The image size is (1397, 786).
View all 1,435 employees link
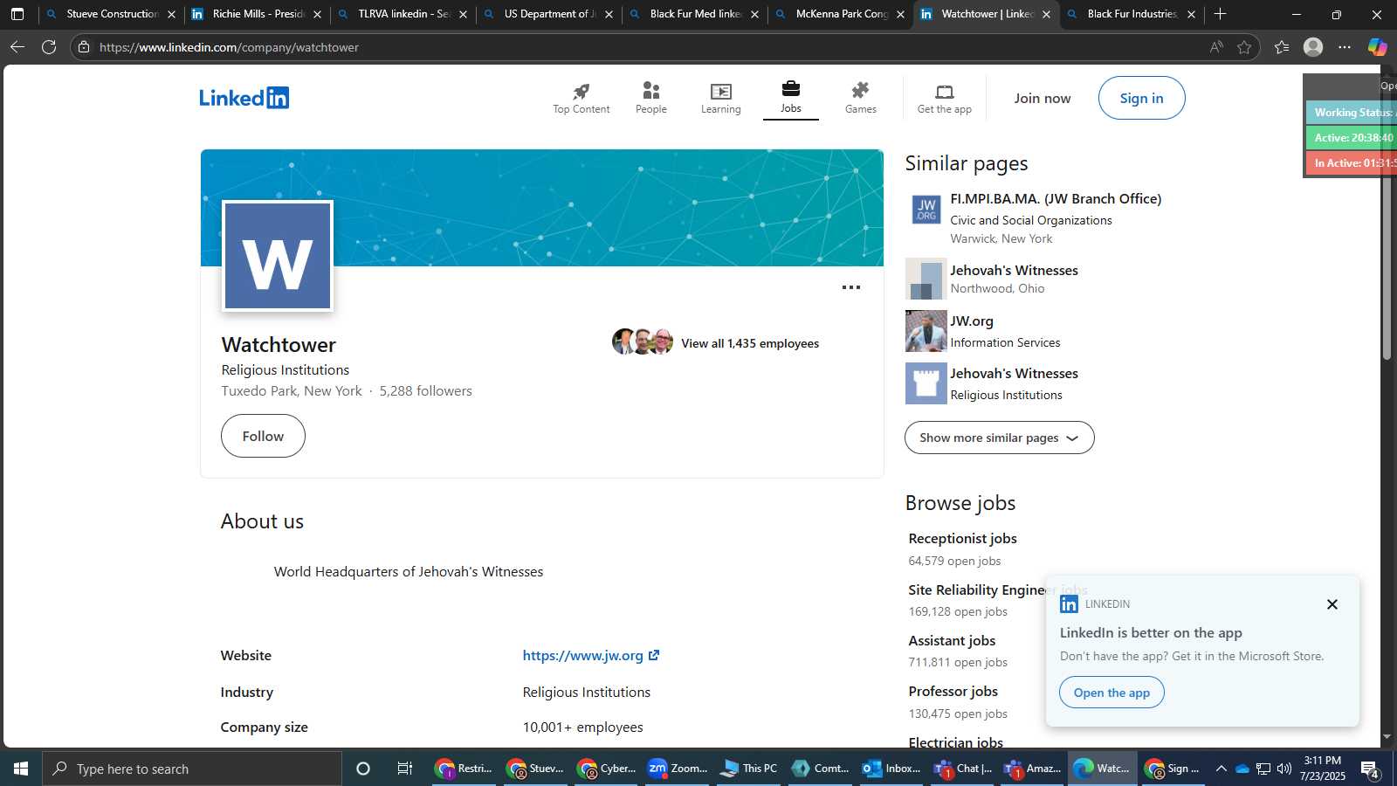[749, 343]
